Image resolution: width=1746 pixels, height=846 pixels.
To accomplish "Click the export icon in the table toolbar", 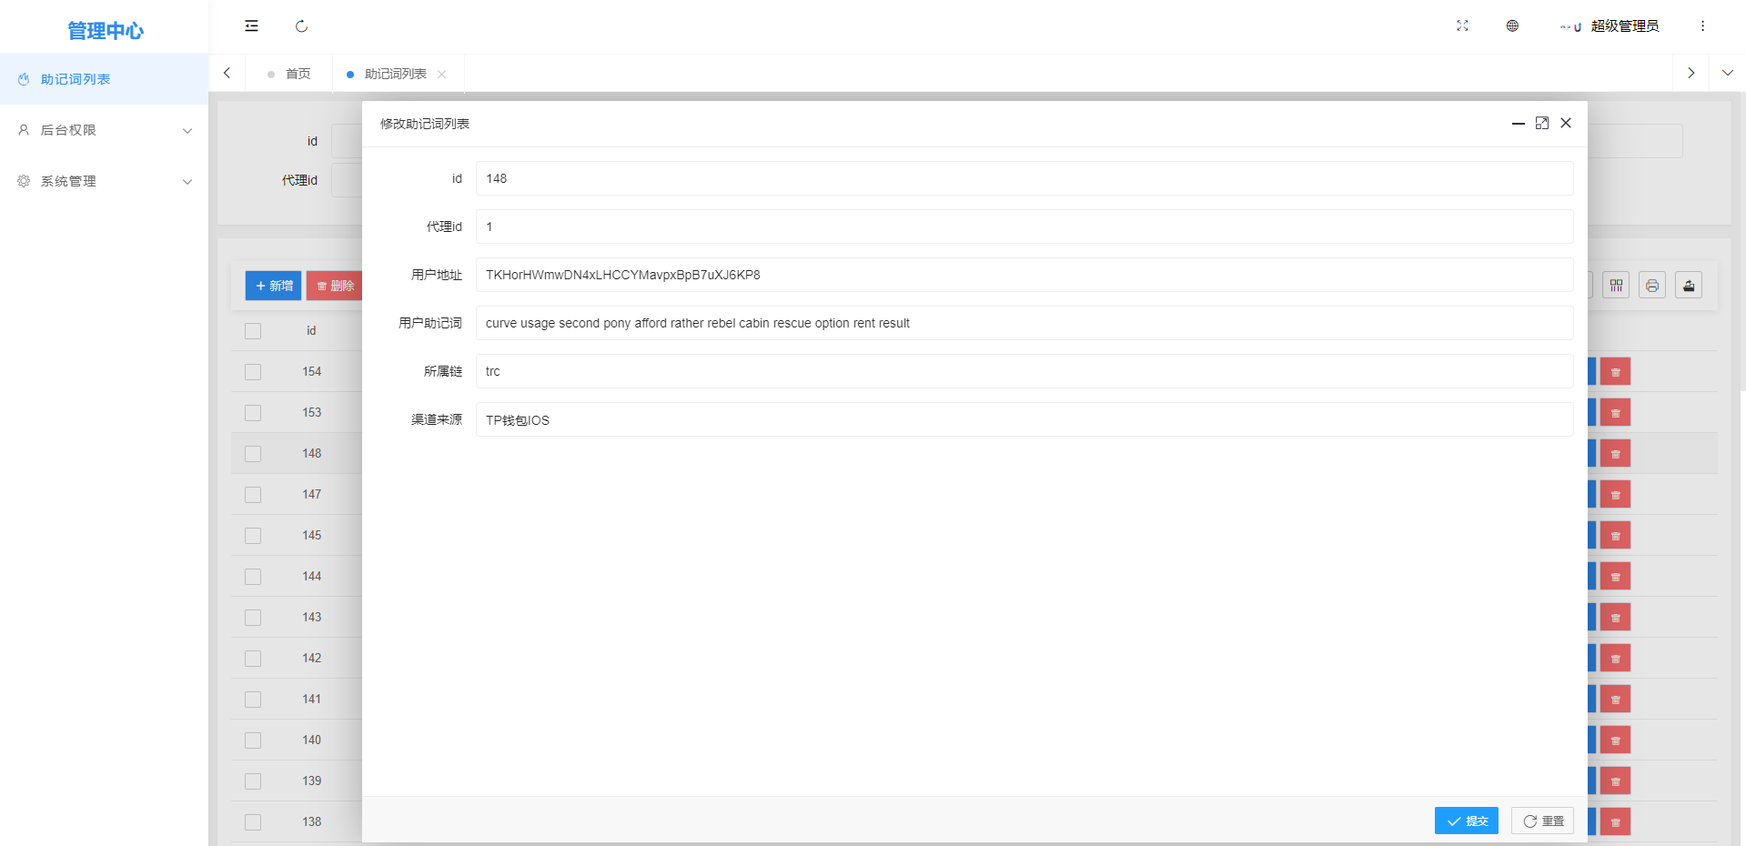I will (1688, 286).
